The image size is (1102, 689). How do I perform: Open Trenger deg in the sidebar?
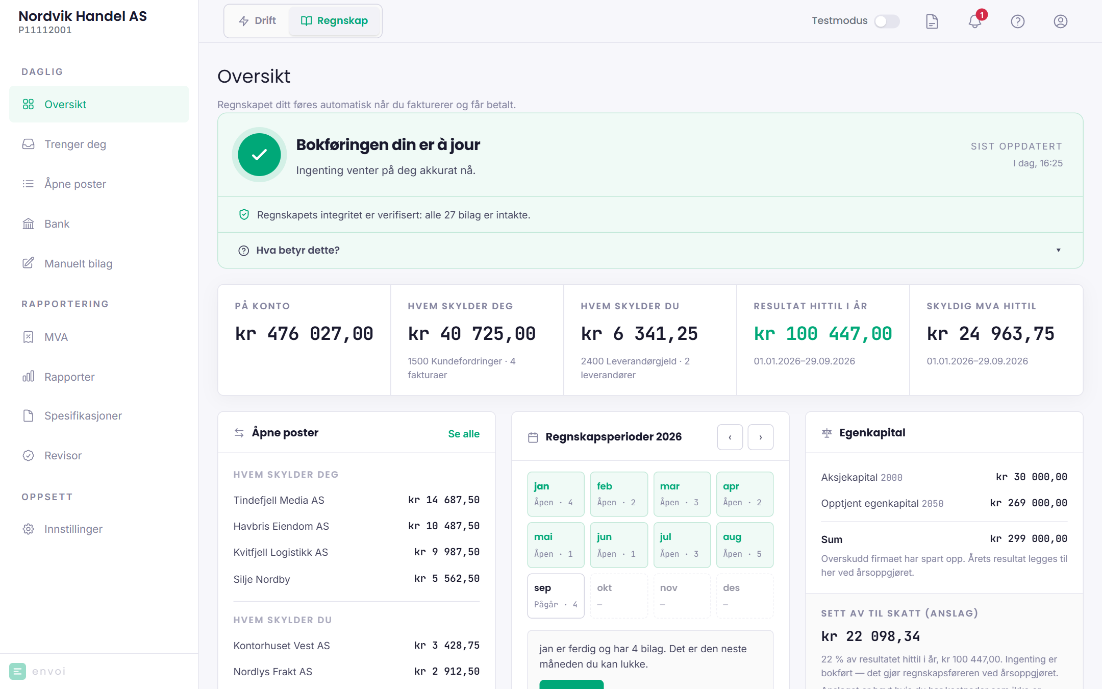click(x=99, y=144)
